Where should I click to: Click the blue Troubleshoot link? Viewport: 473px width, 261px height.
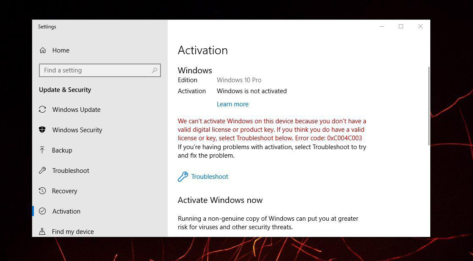coord(210,177)
